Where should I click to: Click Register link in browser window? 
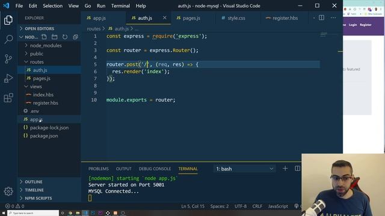365,25
